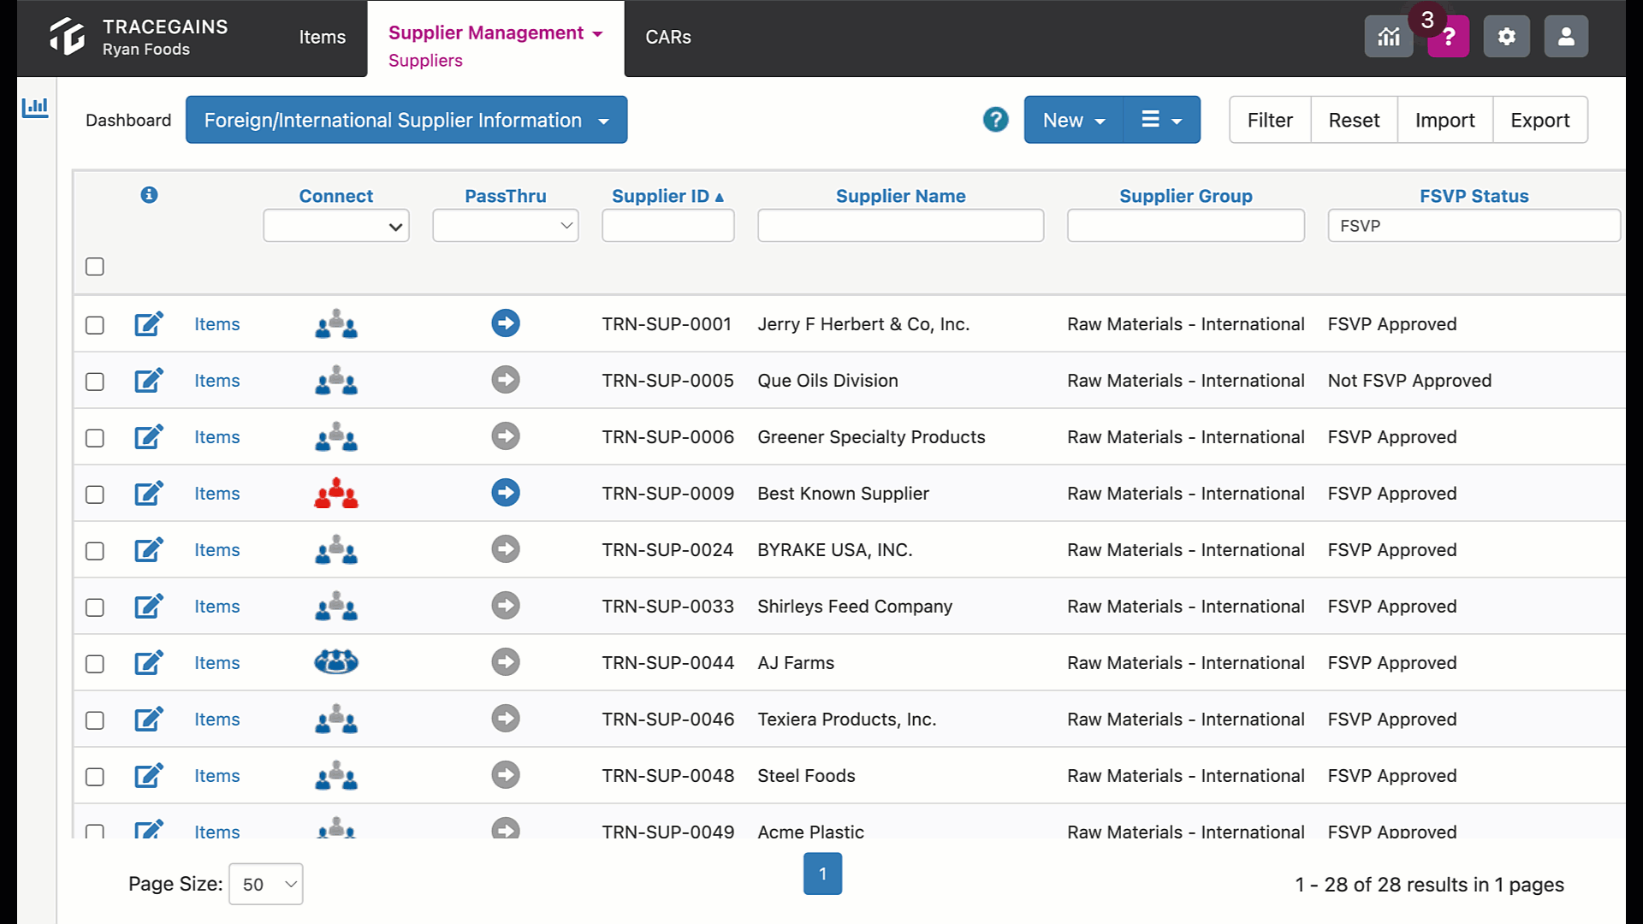The height and width of the screenshot is (924, 1643).
Task: Open the Page Size dropdown
Action: pos(266,884)
